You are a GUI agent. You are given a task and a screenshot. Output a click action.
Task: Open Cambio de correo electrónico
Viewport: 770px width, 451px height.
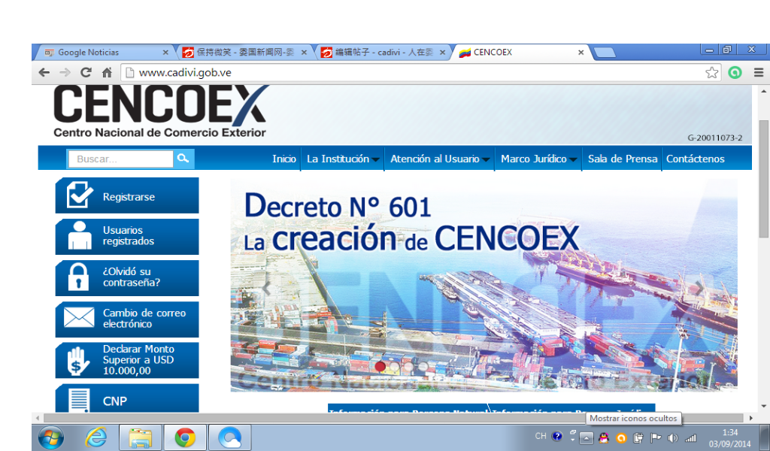(x=127, y=319)
